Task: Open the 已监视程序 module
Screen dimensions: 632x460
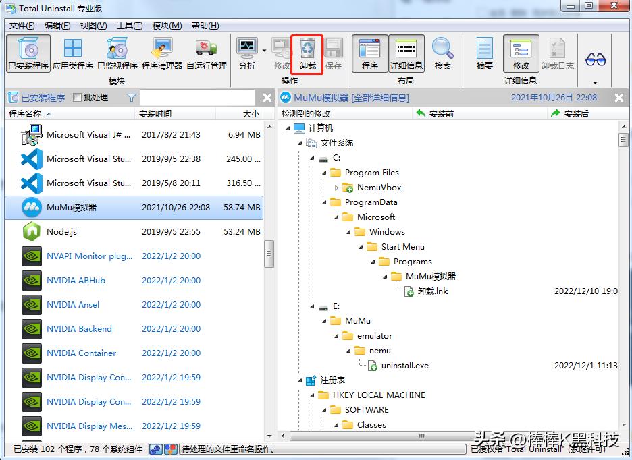Action: [x=117, y=53]
